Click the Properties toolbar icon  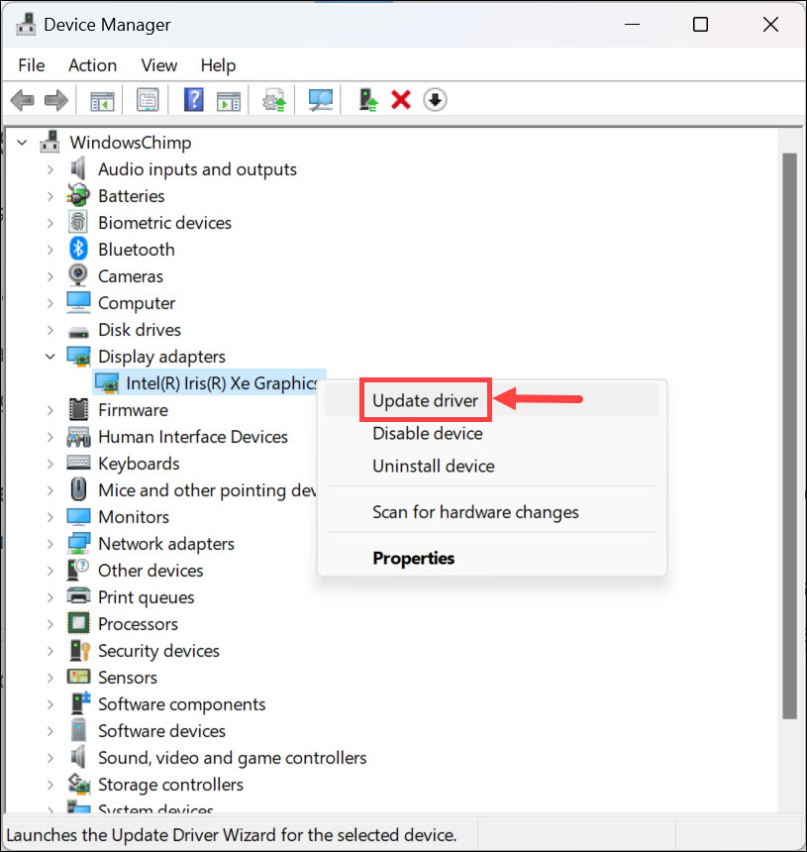point(148,100)
